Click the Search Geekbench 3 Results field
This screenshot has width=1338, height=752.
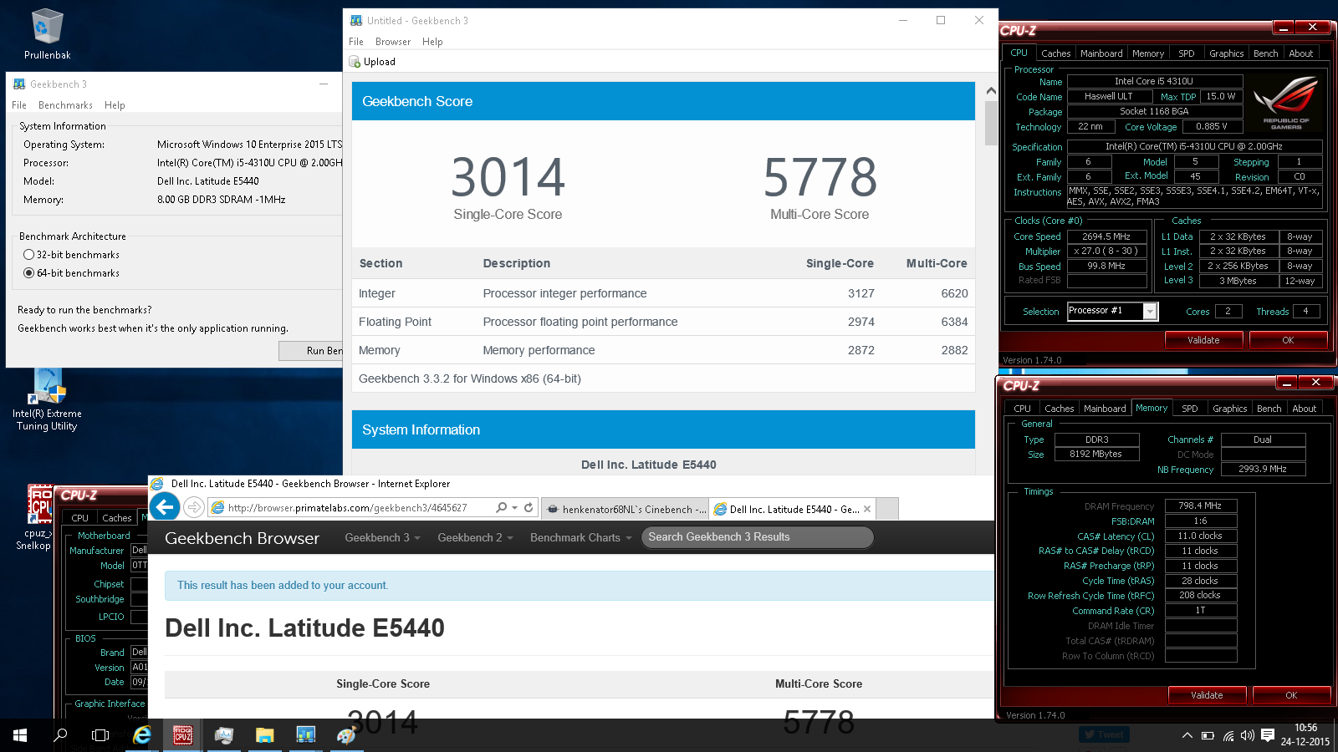coord(758,537)
